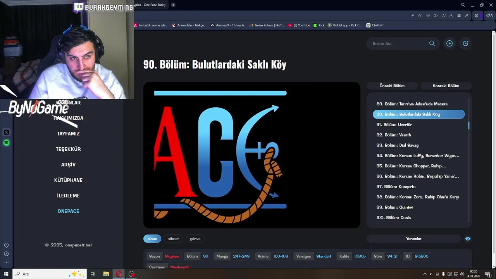The width and height of the screenshot is (496, 279).
Task: Click the edit page pencil icon in address bar
Action: (413, 15)
